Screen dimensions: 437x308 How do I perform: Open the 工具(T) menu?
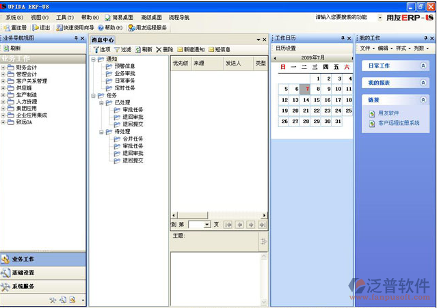click(65, 17)
